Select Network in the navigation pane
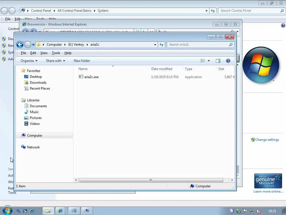Viewport: 286px width, 215px height. (x=33, y=147)
